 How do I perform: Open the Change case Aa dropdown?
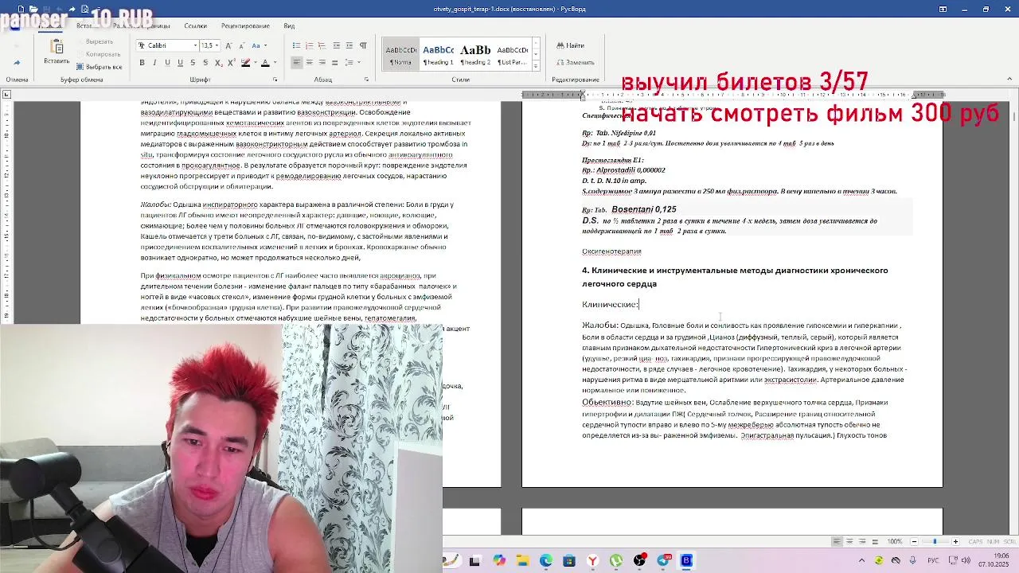pos(265,45)
